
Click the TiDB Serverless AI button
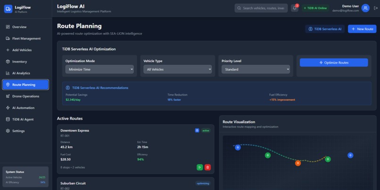(325, 29)
